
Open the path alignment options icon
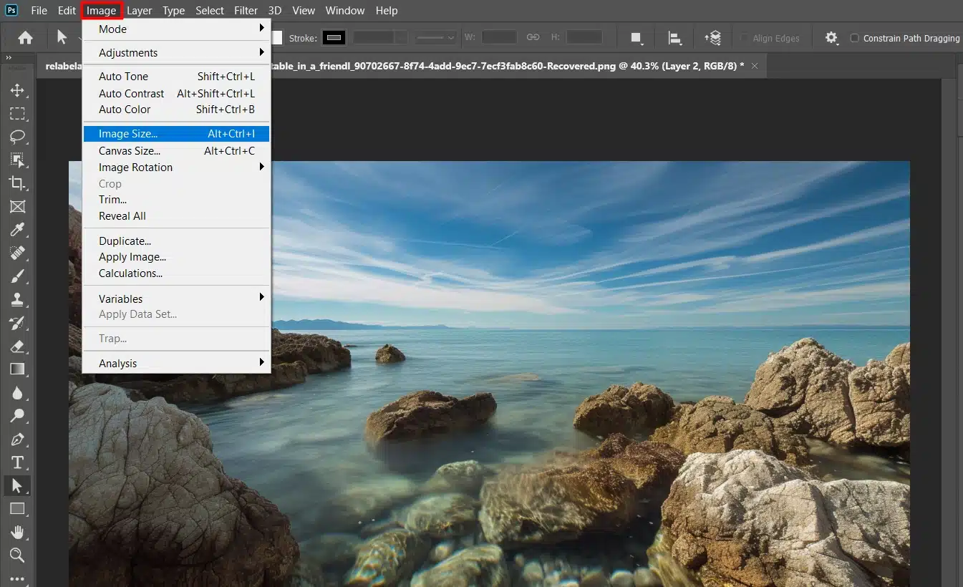pyautogui.click(x=674, y=38)
